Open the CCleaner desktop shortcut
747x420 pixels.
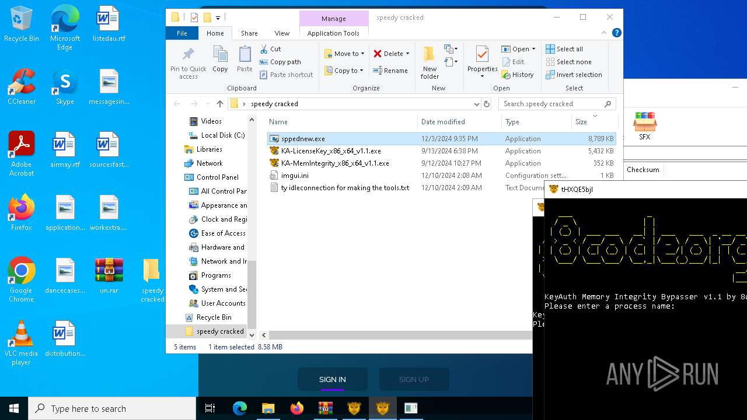(22, 86)
